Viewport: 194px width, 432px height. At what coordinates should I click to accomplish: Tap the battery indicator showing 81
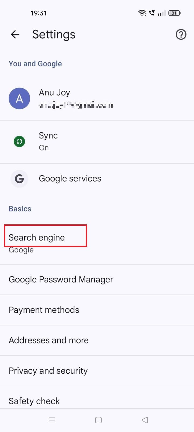(174, 13)
